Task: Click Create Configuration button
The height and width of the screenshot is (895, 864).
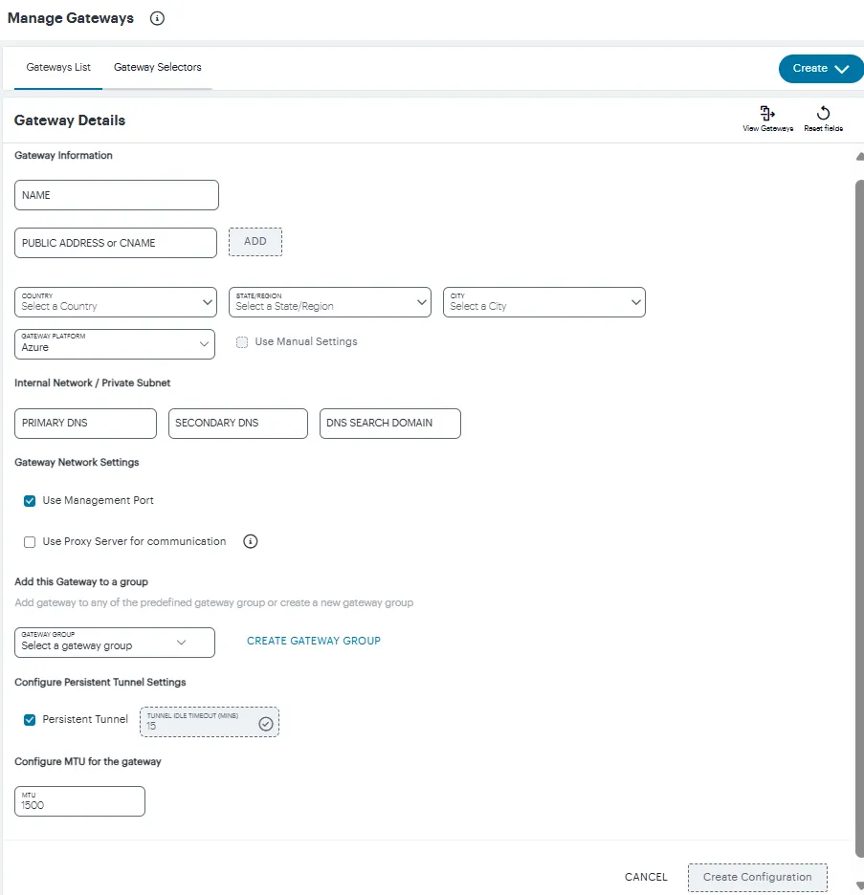Action: (757, 877)
